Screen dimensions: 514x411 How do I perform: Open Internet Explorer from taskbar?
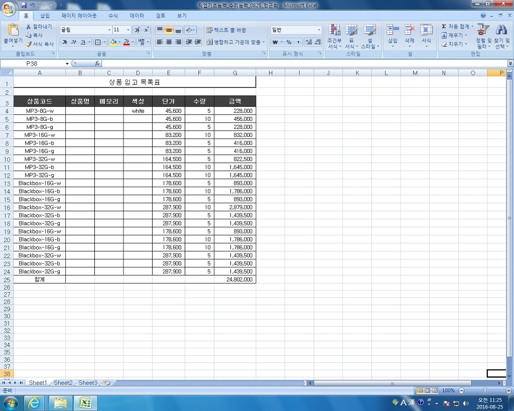pos(34,403)
